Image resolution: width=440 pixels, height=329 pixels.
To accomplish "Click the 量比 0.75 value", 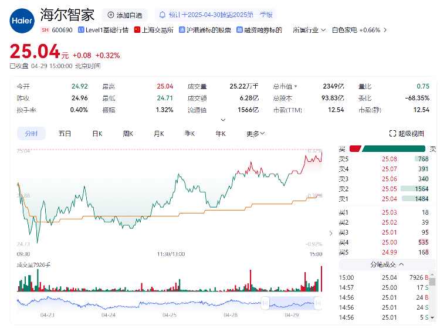I will coord(423,86).
